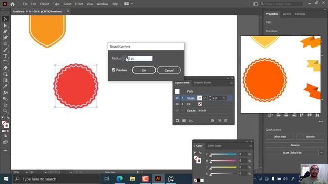This screenshot has height=184, width=328.
Task: Select the Eraser tool
Action: point(5,68)
